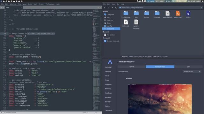Open the lain folder

[x=136, y=14]
